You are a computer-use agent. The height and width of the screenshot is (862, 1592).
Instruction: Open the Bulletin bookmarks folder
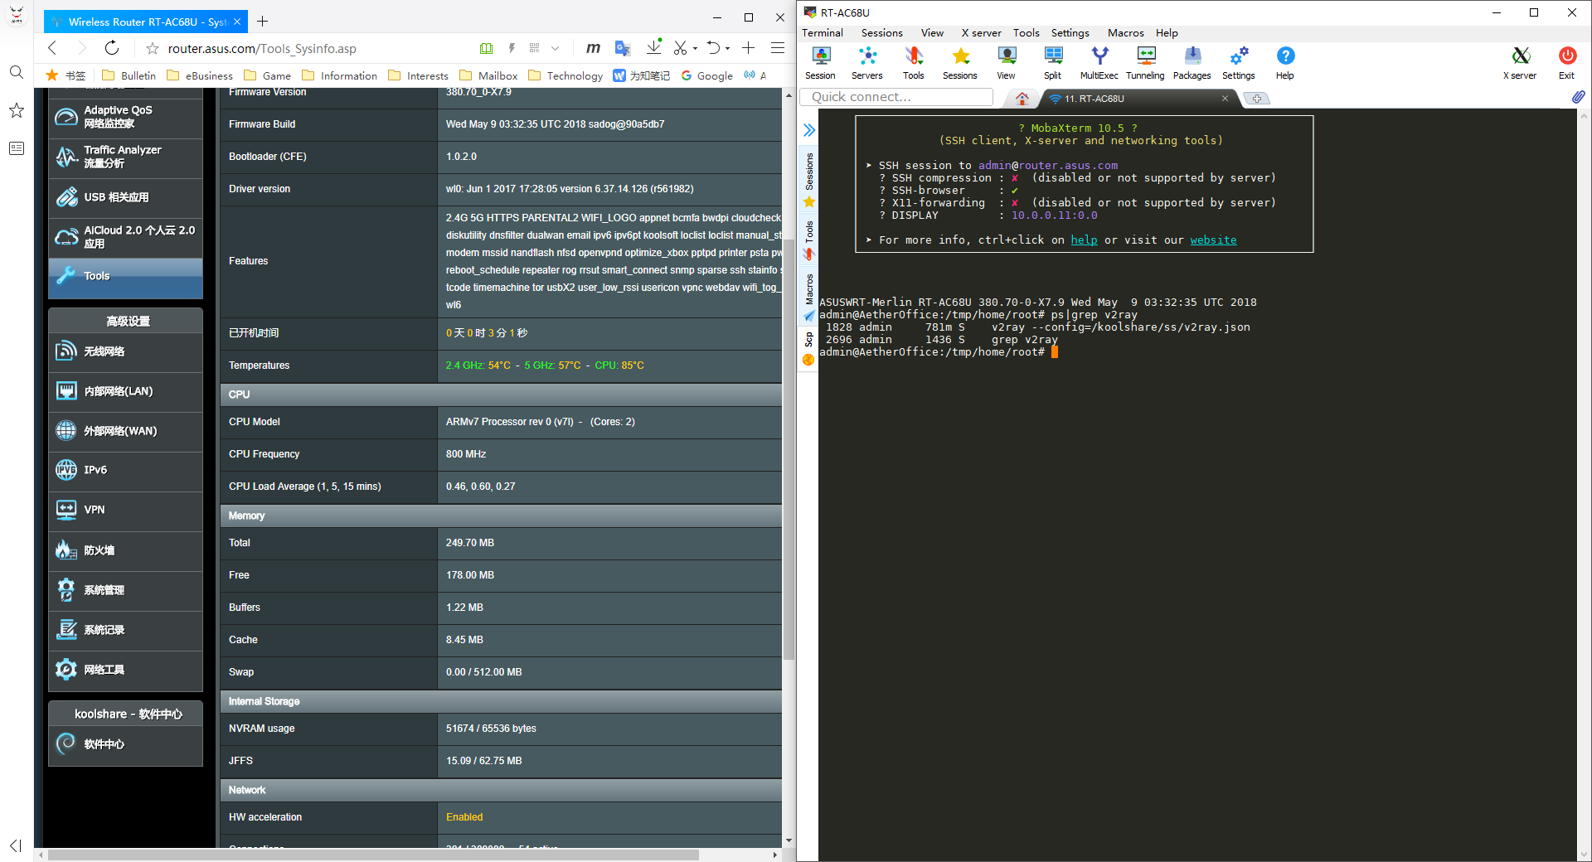[129, 75]
